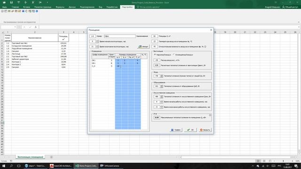This screenshot has width=301, height=169.
Task: Click the Task View taskbar icon
Action: point(19,166)
